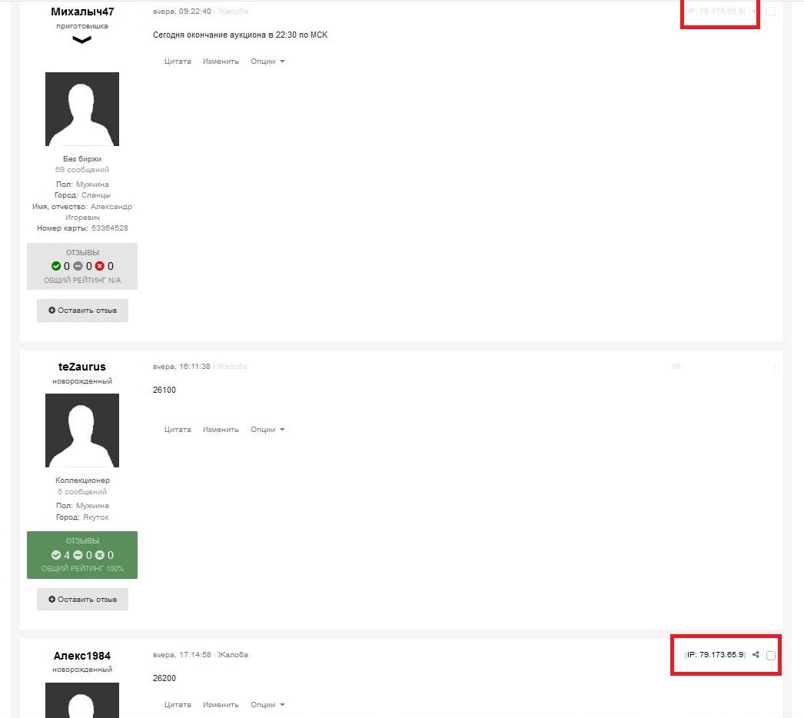804x718 pixels.
Task: Click Жалоба link on Алекс1984's post
Action: tap(233, 655)
